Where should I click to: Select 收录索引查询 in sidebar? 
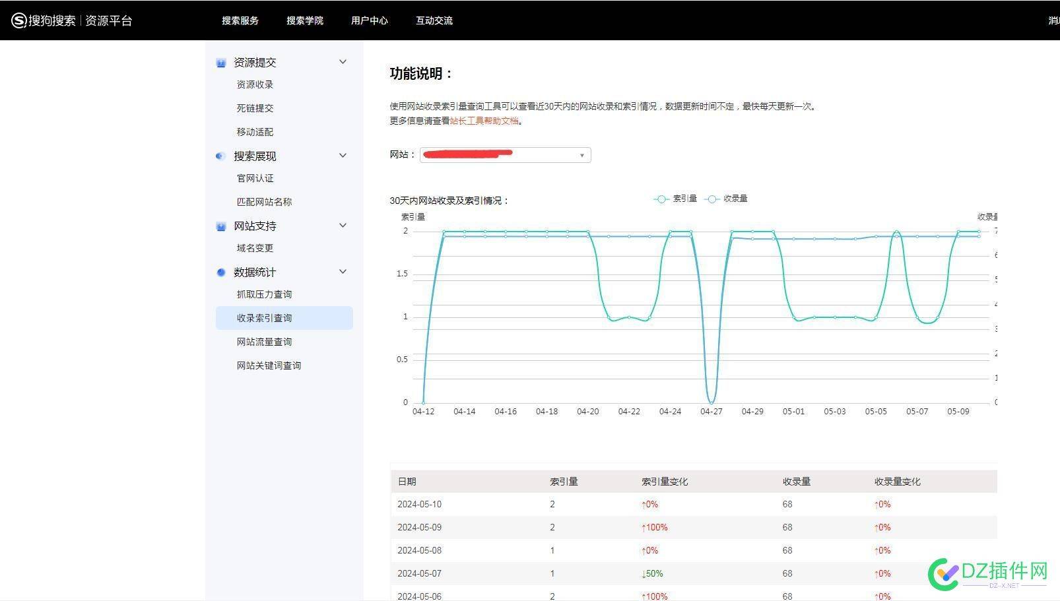click(284, 318)
